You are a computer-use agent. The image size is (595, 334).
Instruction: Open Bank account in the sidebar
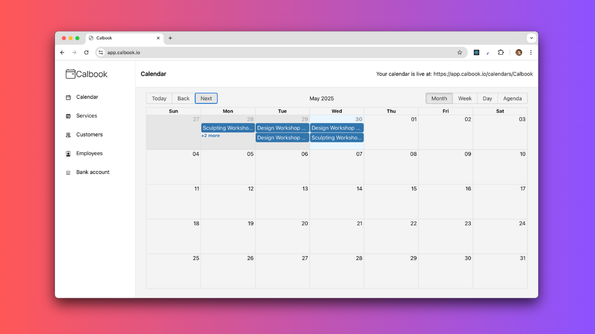[93, 172]
